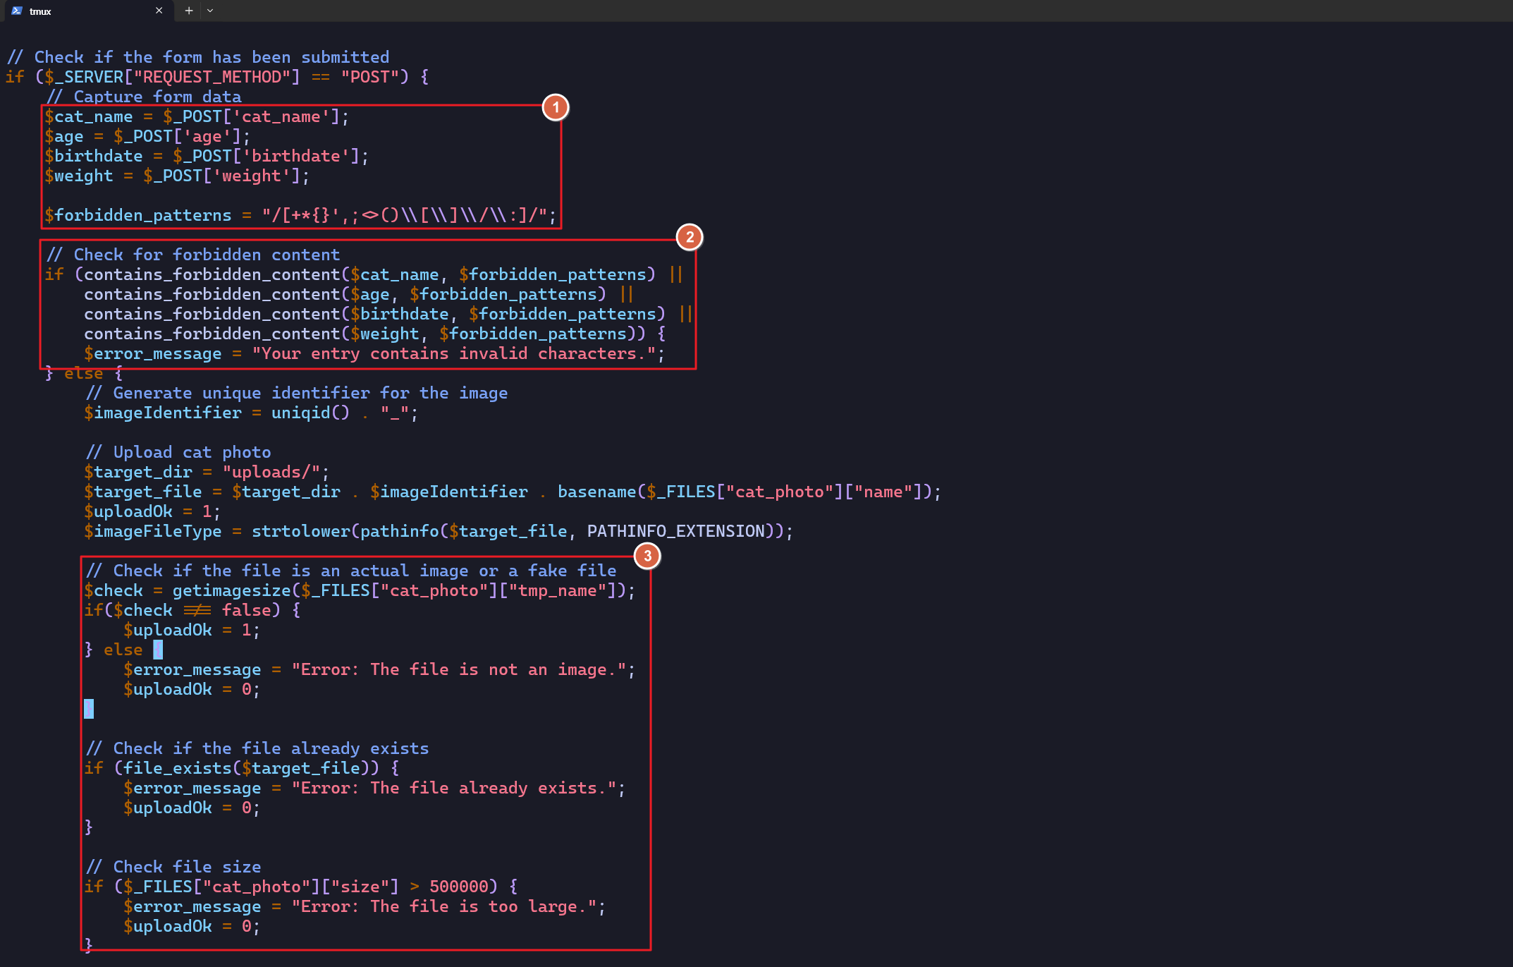
Task: Click the highlighted closing brace cursor
Action: click(89, 708)
